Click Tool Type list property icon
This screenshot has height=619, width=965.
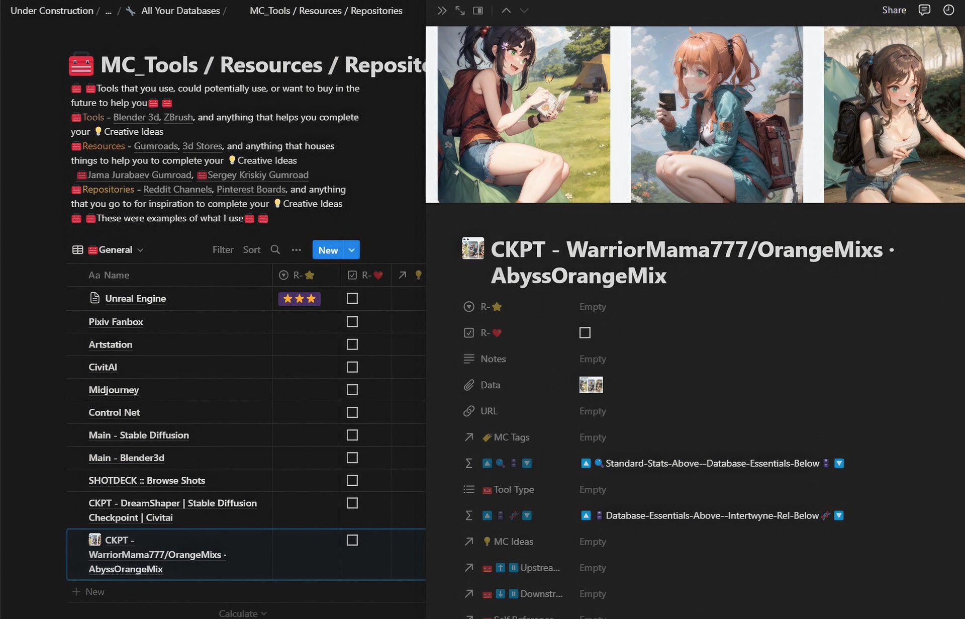click(469, 489)
